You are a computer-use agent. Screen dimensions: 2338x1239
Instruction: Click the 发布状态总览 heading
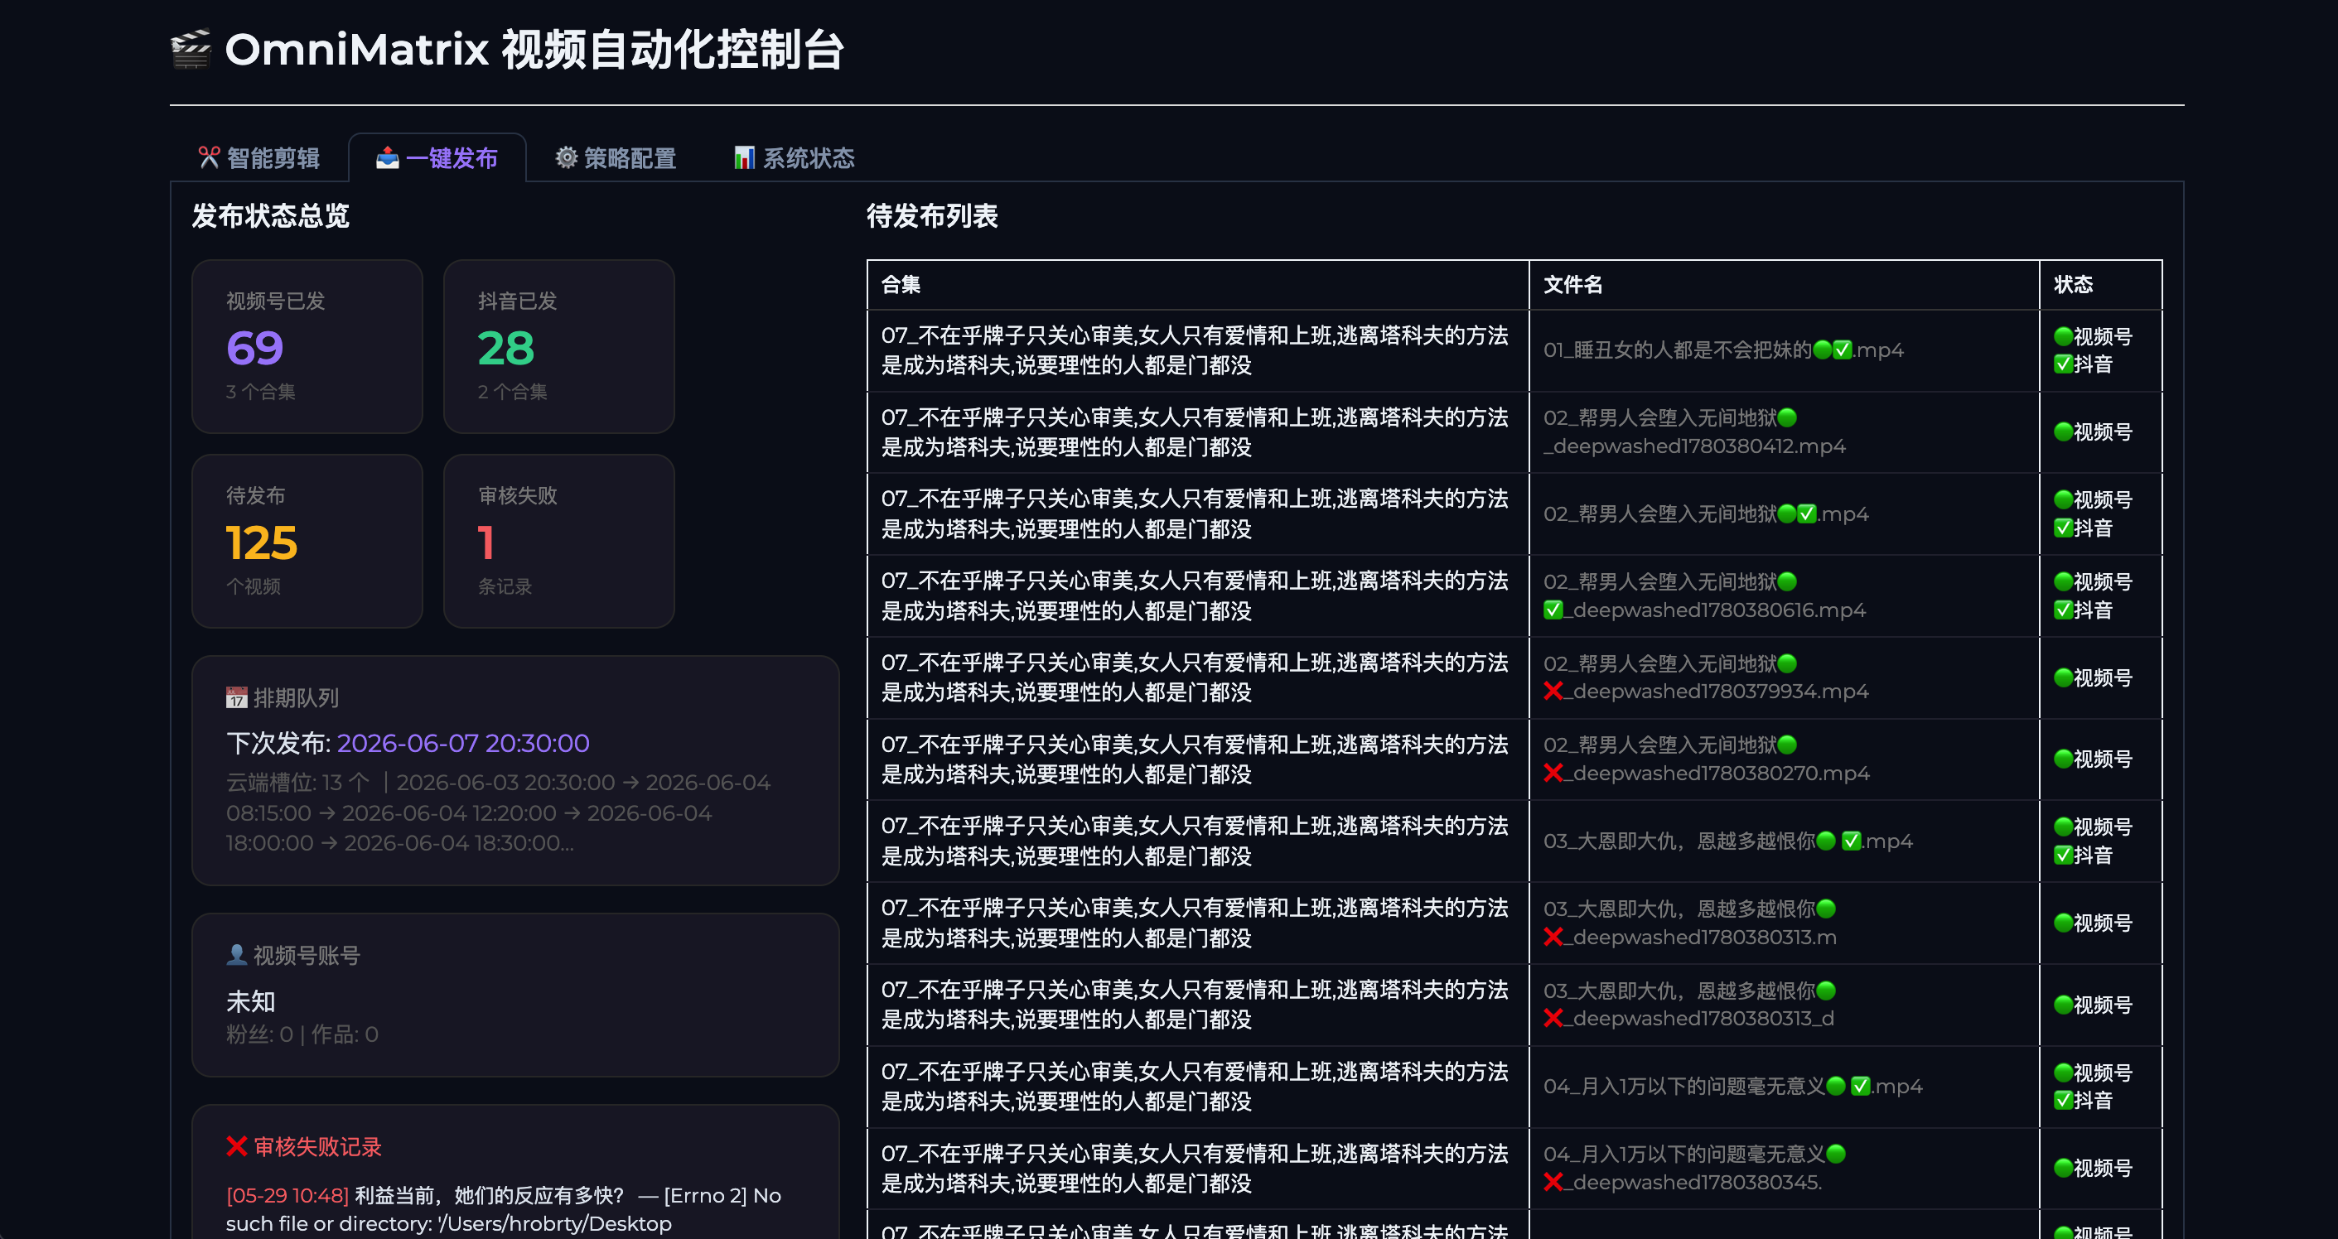tap(270, 216)
